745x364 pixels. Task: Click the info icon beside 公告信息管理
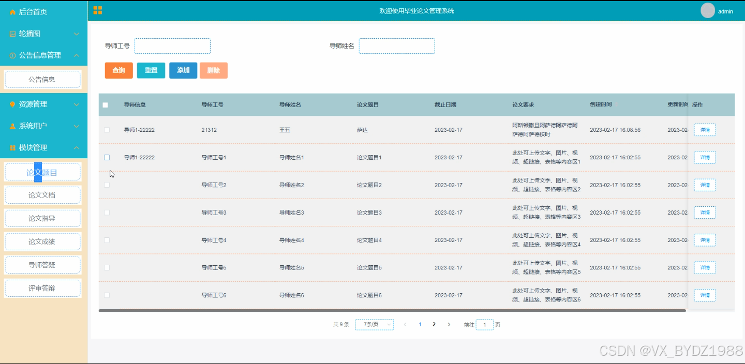point(13,55)
